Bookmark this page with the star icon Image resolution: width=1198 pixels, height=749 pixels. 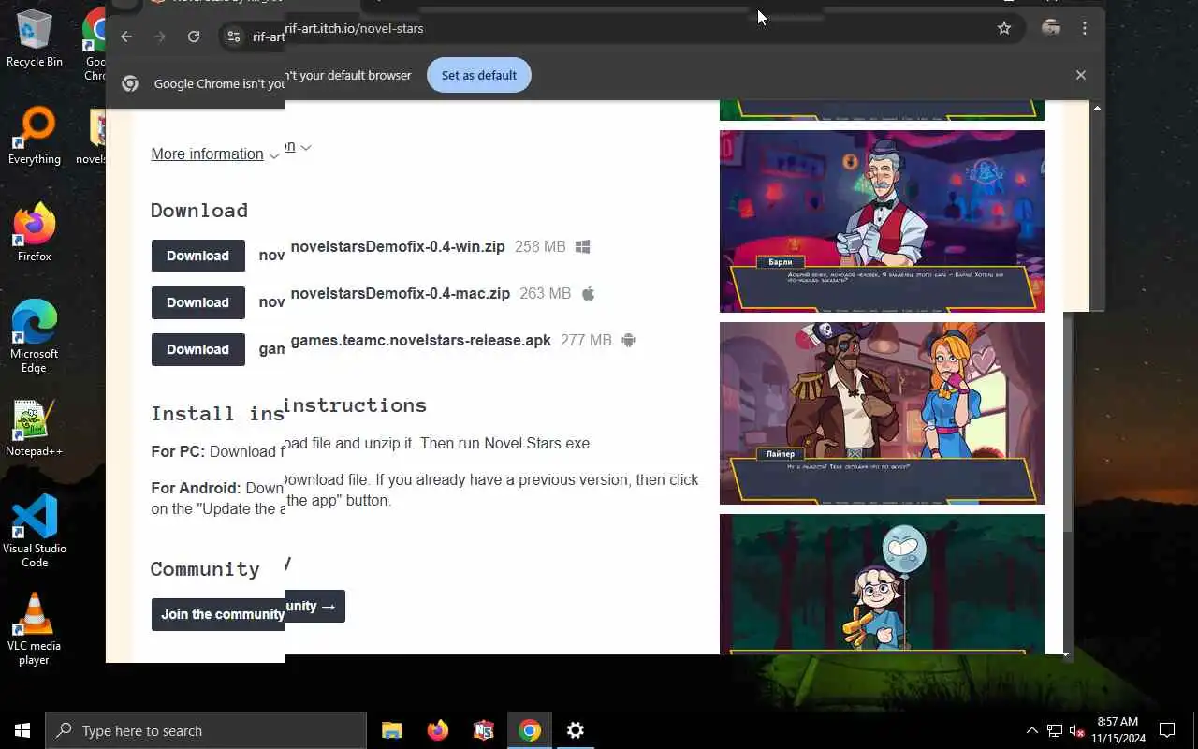(x=1004, y=28)
